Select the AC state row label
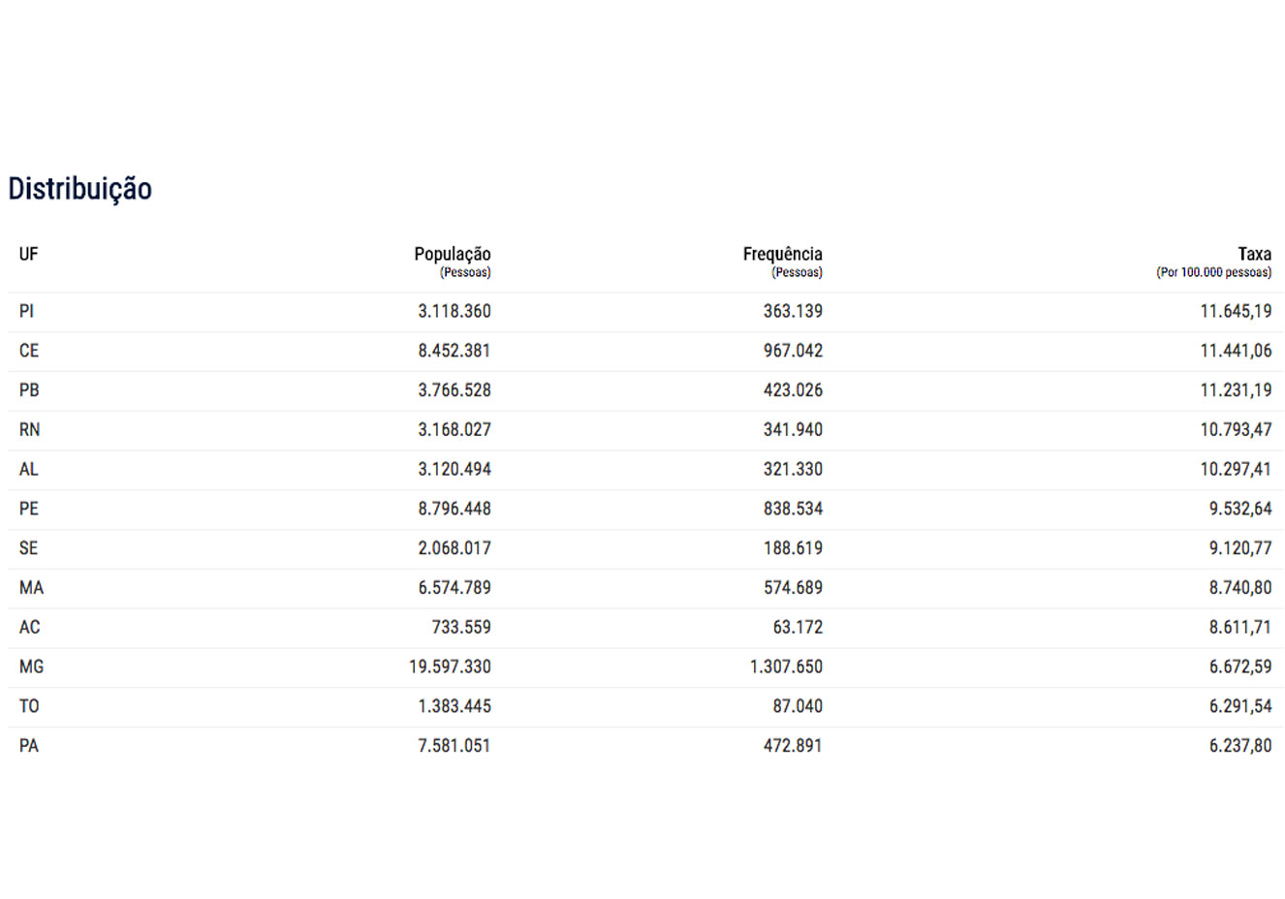Viewport: 1285px width, 899px height. click(30, 627)
